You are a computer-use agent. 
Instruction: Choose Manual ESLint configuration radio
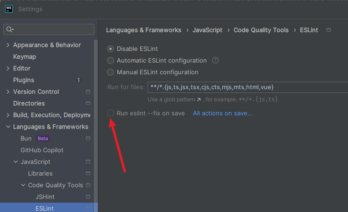point(111,72)
